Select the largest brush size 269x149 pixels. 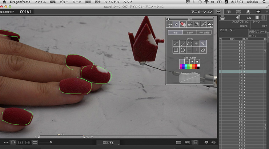(197, 61)
